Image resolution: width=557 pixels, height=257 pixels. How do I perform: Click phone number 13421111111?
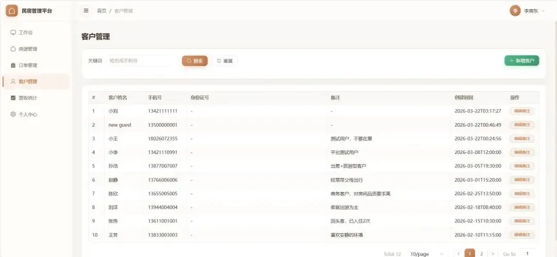click(x=162, y=111)
